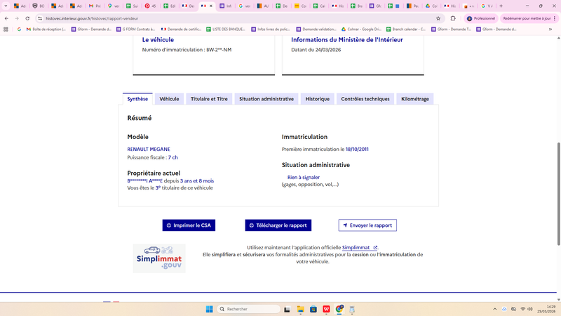Select the Synthèse tab

point(137,99)
